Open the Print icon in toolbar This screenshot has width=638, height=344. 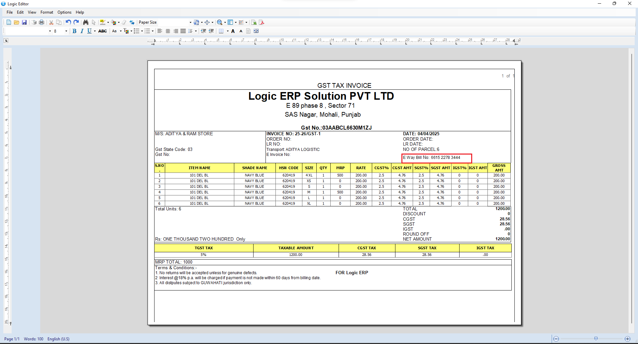click(42, 22)
